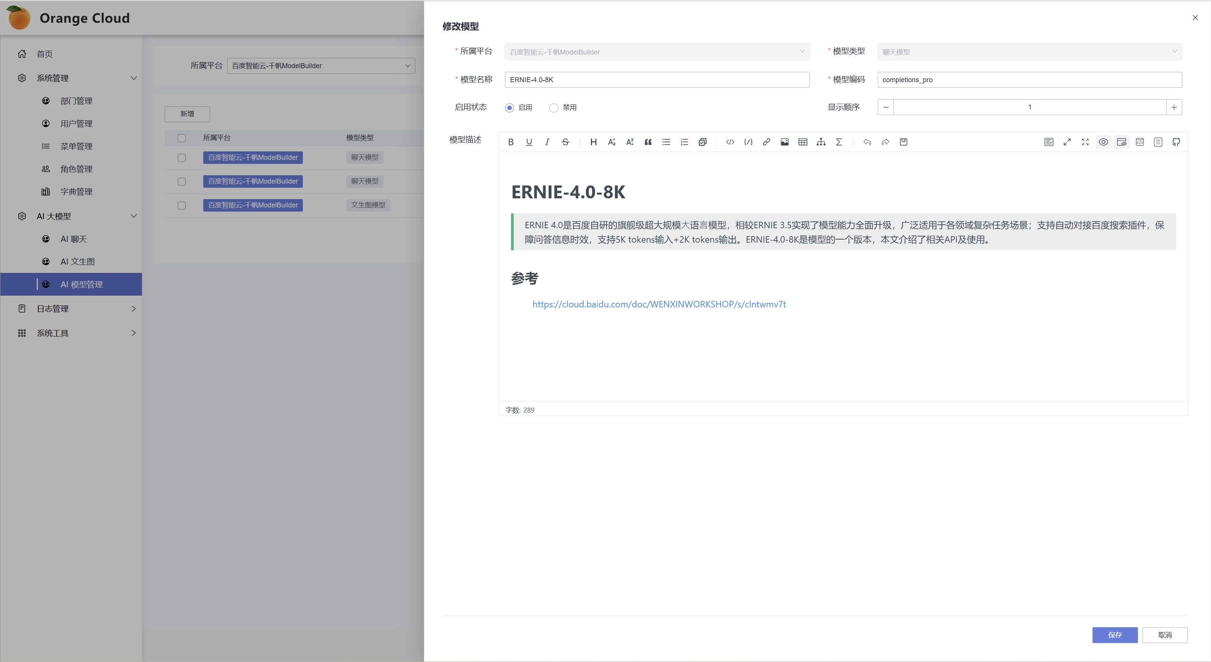Open AI 文生图 page
1211x662 pixels.
pyautogui.click(x=72, y=262)
